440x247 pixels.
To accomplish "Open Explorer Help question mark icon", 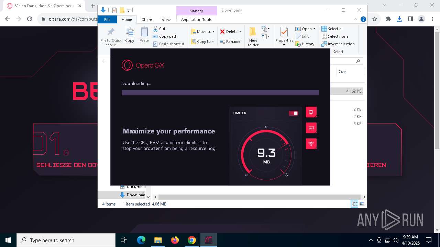I will pos(363,20).
